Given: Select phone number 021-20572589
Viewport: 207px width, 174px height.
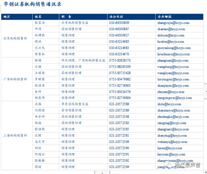Looking at the screenshot, I should (119, 110).
